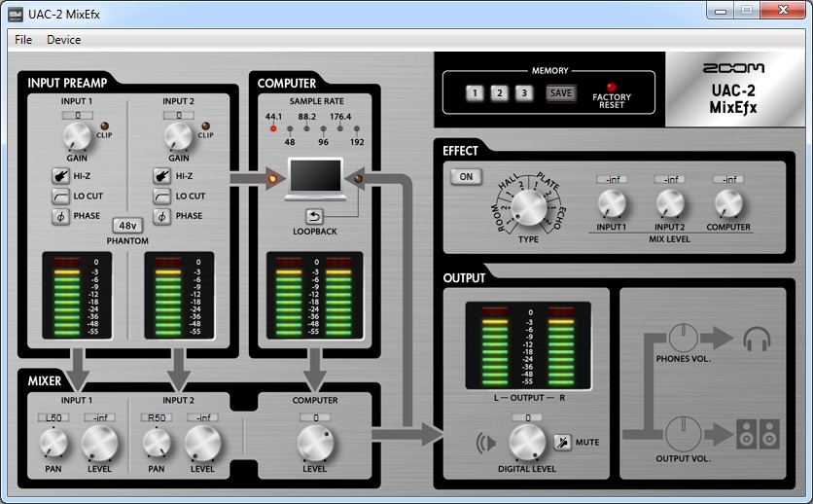
Task: Click the Input 2 gain value field
Action: pos(178,115)
